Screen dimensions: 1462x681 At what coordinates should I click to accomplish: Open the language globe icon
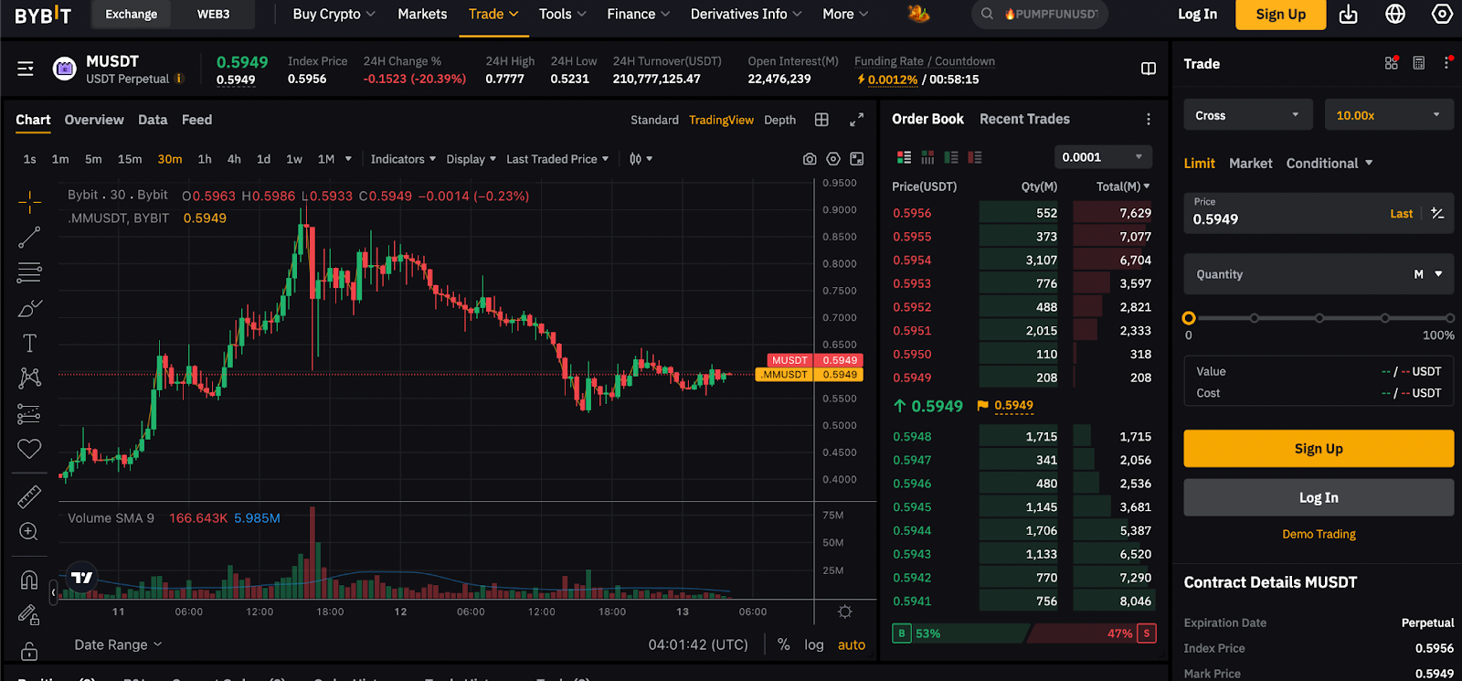[x=1395, y=15]
